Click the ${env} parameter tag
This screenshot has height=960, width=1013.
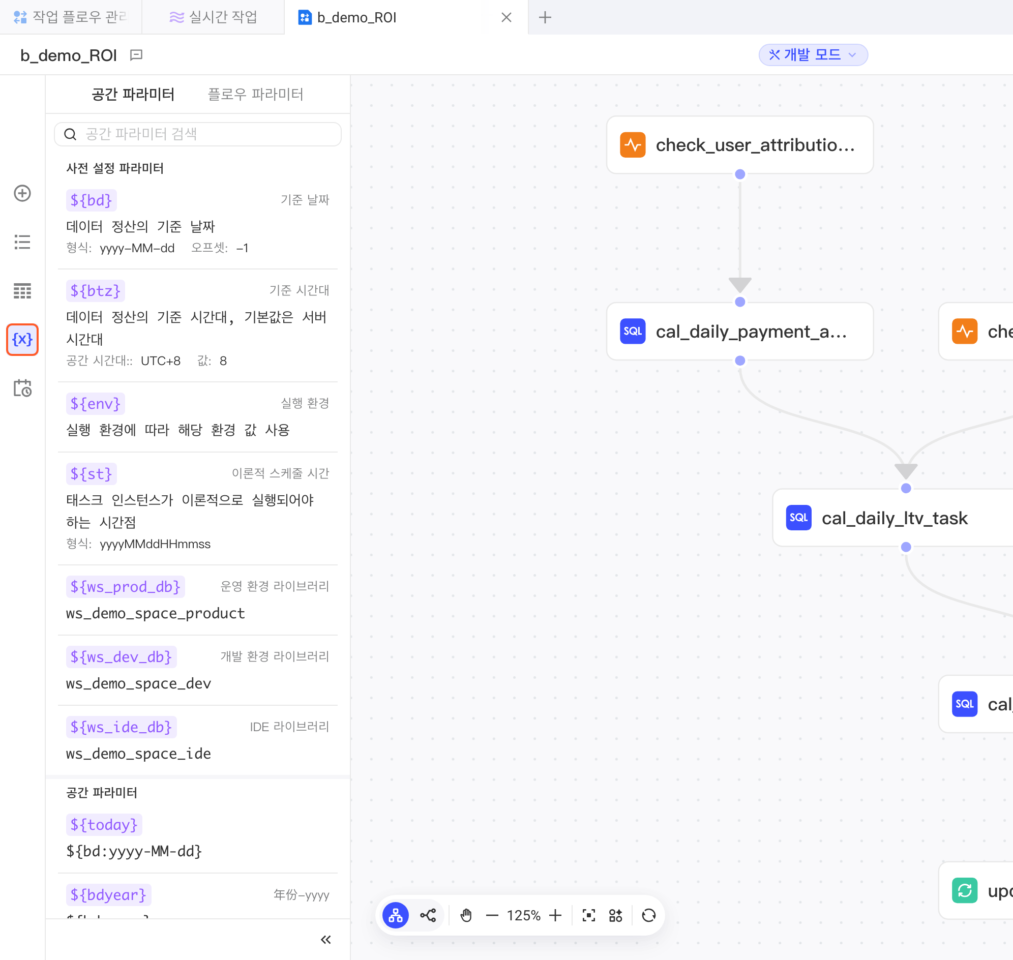[95, 404]
